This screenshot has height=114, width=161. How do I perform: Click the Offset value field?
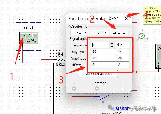click(103, 65)
